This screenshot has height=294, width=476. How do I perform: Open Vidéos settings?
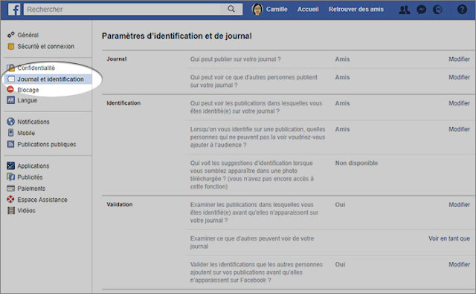(26, 210)
